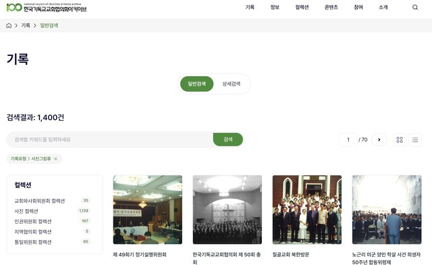
Task: Filter by 통일위원회 컬렉션
Action: [33, 242]
